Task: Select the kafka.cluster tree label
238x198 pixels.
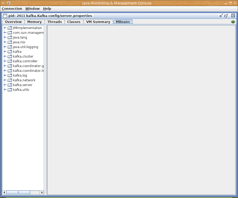Action: click(x=23, y=56)
